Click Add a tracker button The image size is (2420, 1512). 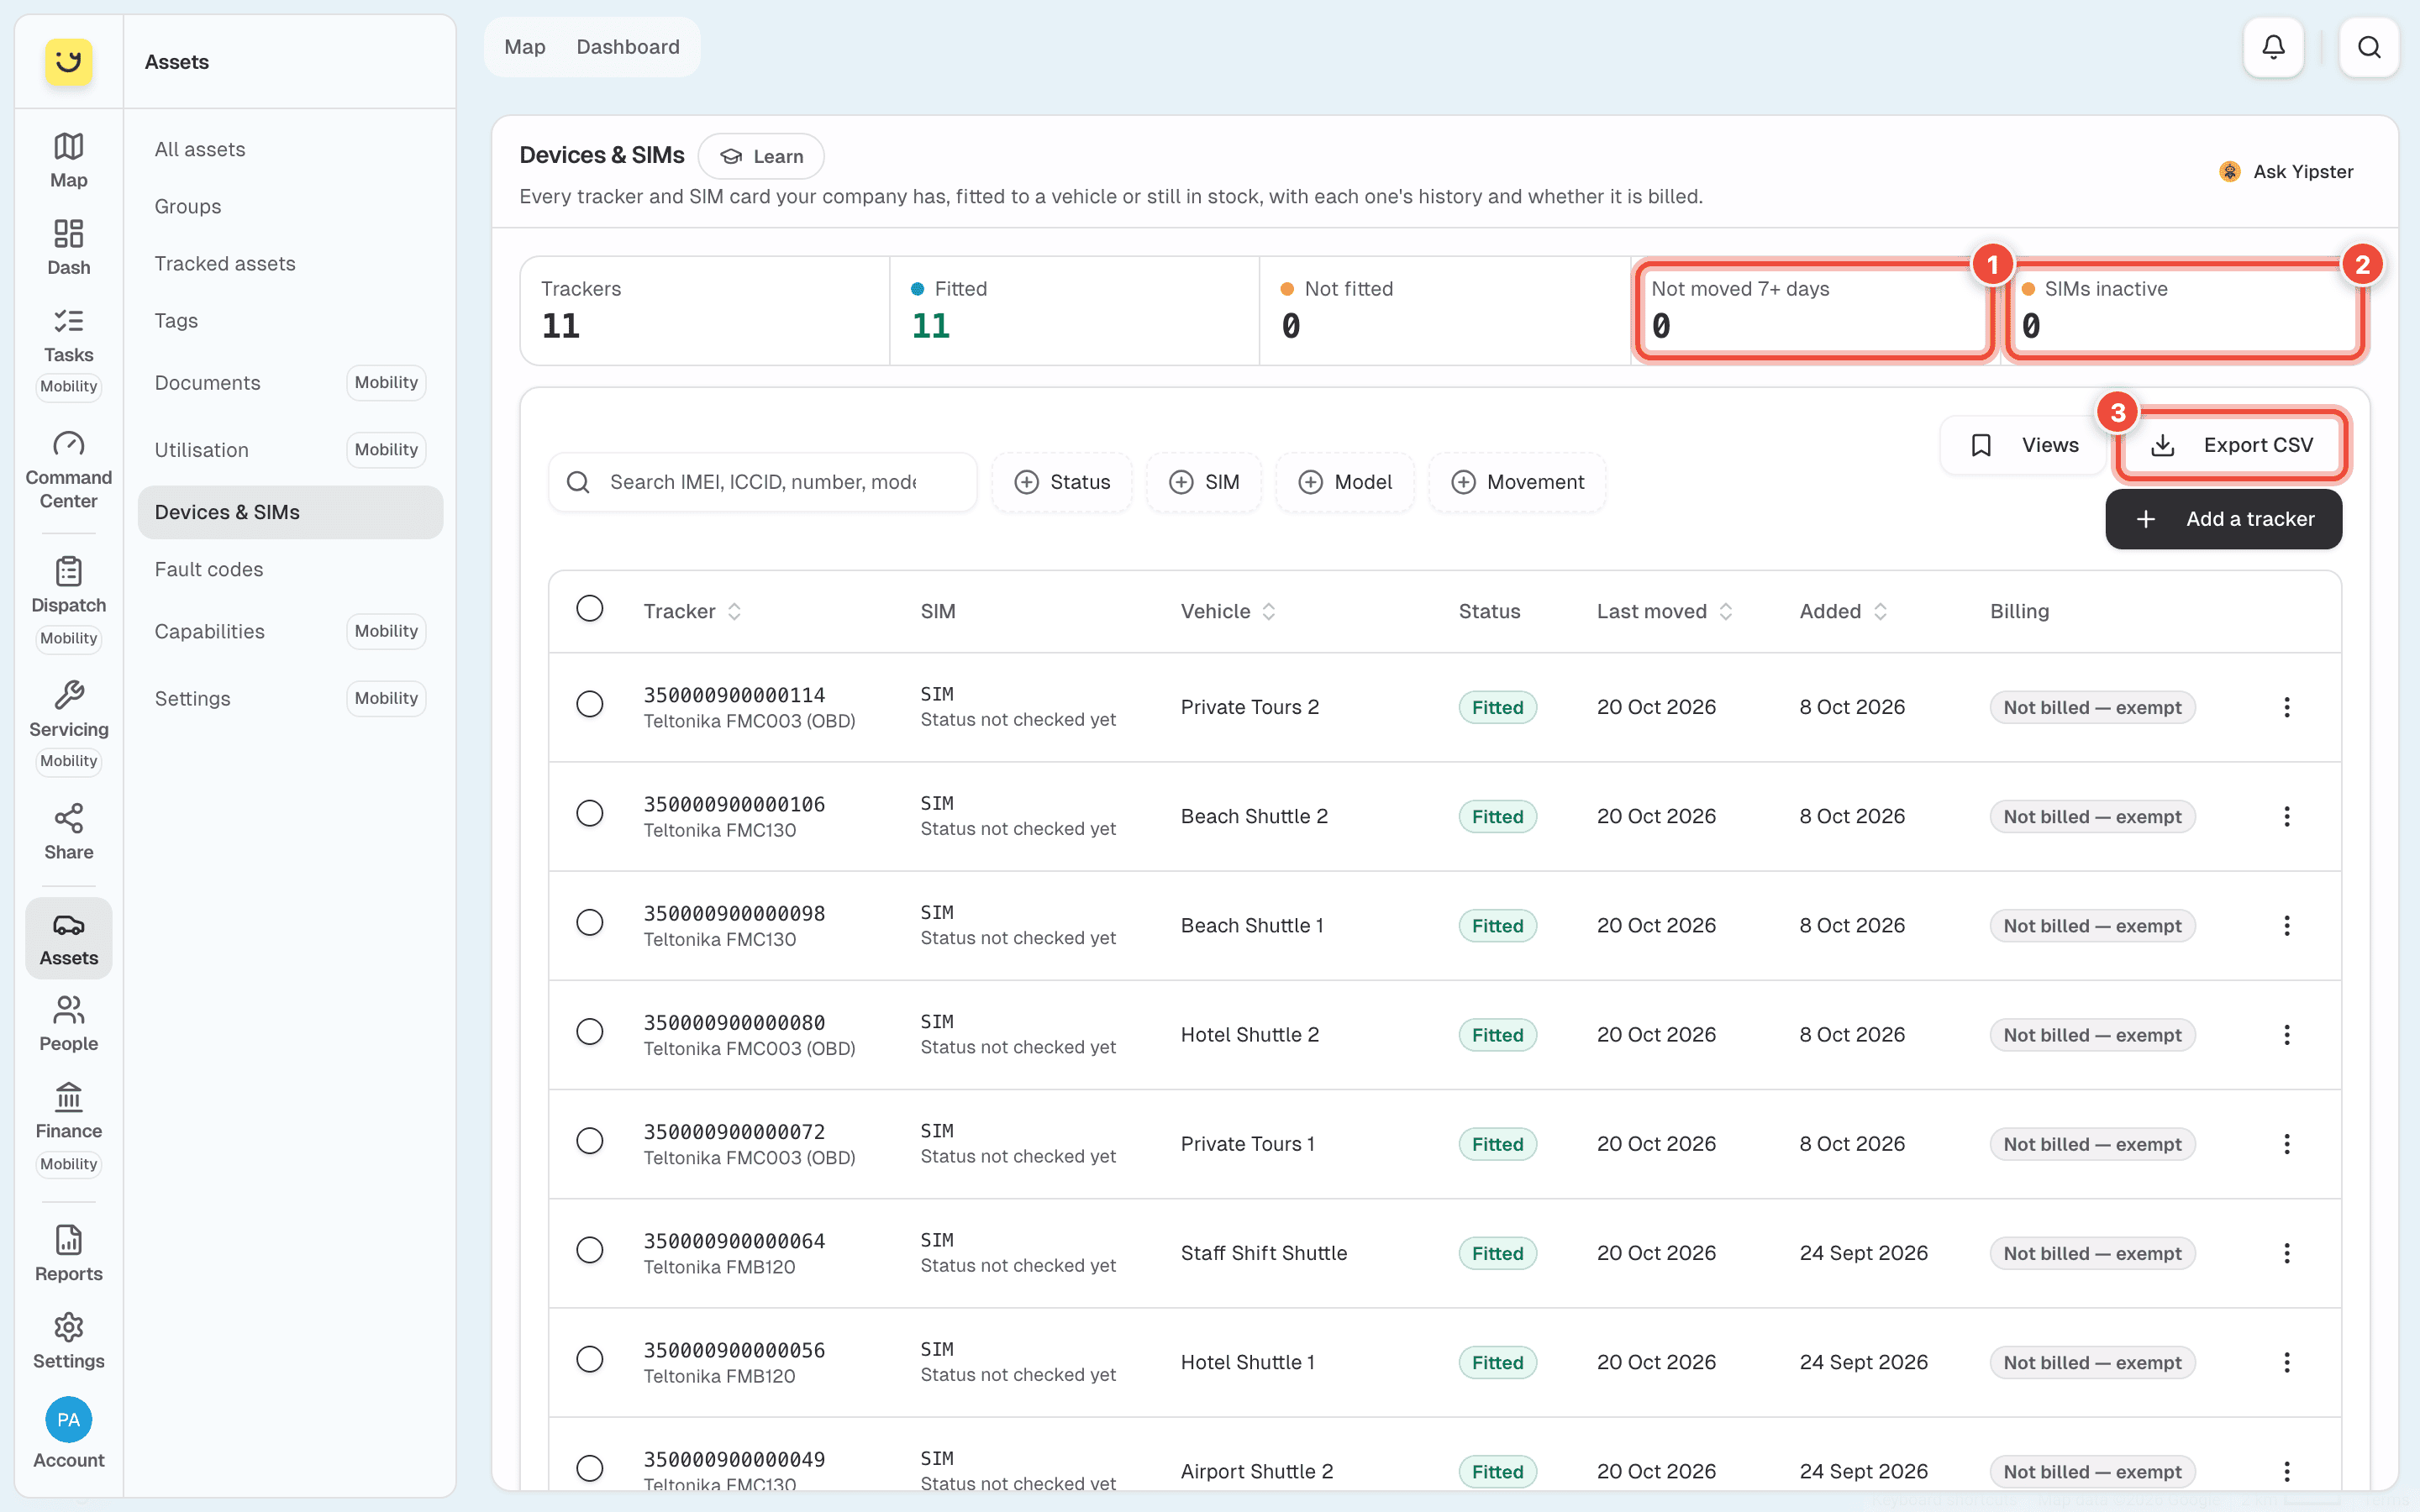point(2224,519)
